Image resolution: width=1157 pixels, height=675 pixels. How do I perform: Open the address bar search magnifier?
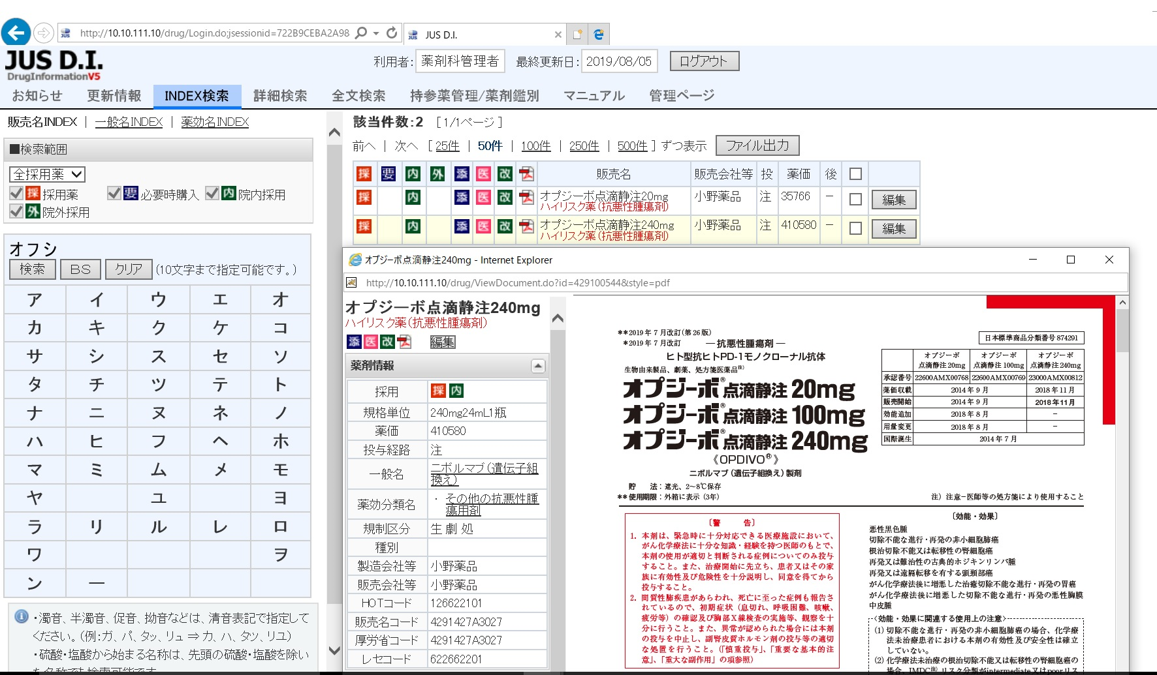[360, 33]
